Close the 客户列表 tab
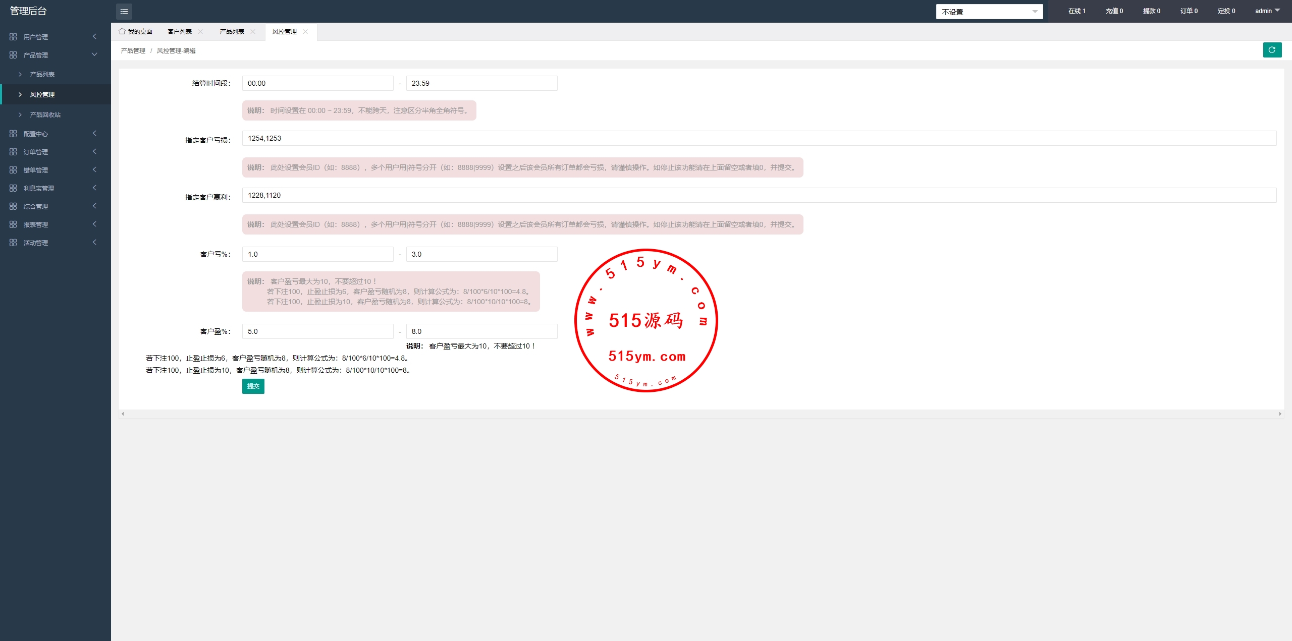The height and width of the screenshot is (641, 1292). click(200, 31)
